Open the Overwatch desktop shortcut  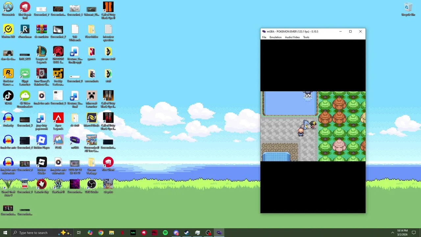pyautogui.click(x=8, y=9)
